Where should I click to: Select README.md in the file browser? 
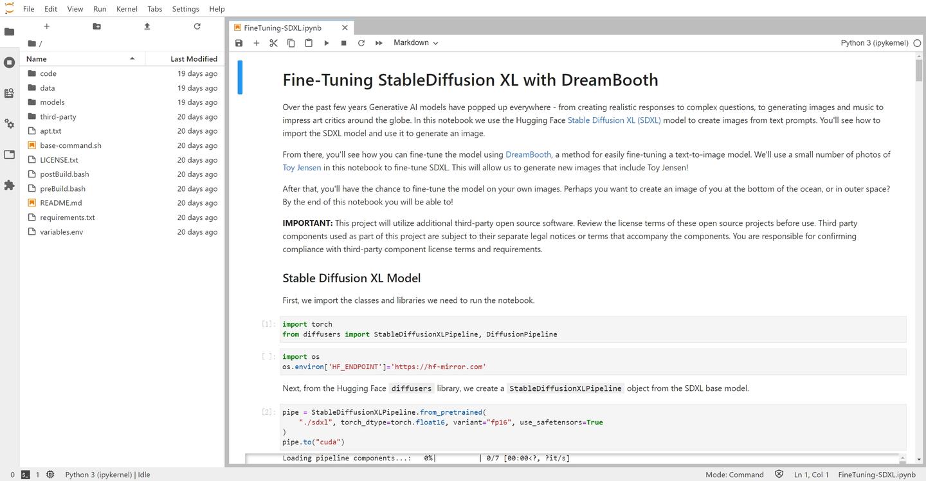pos(60,203)
